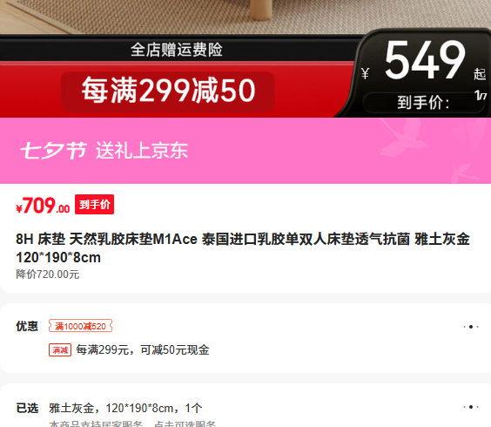Tap the 七夕节 送礼上京东 pink banner
Viewport: 491px width, 427px height.
tap(245, 151)
